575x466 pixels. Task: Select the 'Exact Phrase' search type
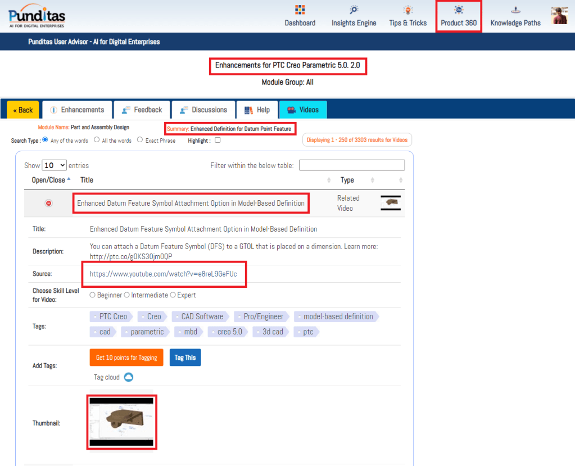(x=140, y=140)
